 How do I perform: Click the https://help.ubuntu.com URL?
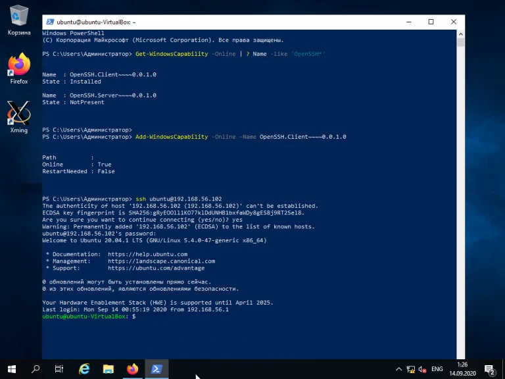147,254
